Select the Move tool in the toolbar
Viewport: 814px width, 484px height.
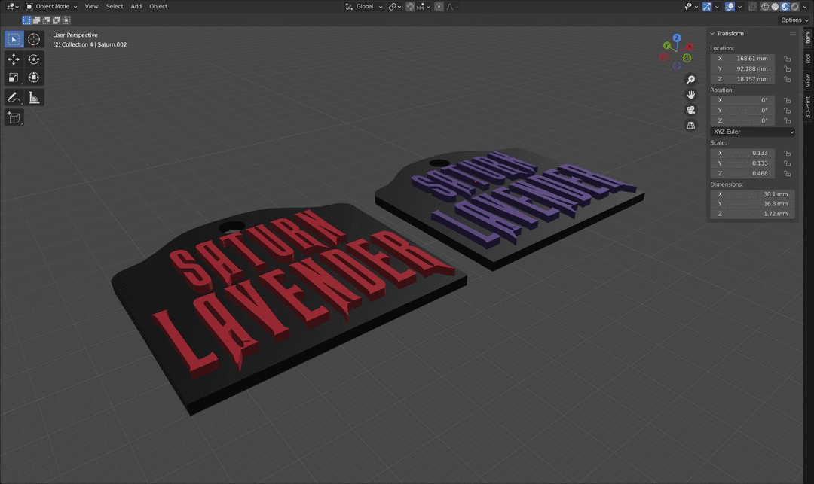pos(13,59)
